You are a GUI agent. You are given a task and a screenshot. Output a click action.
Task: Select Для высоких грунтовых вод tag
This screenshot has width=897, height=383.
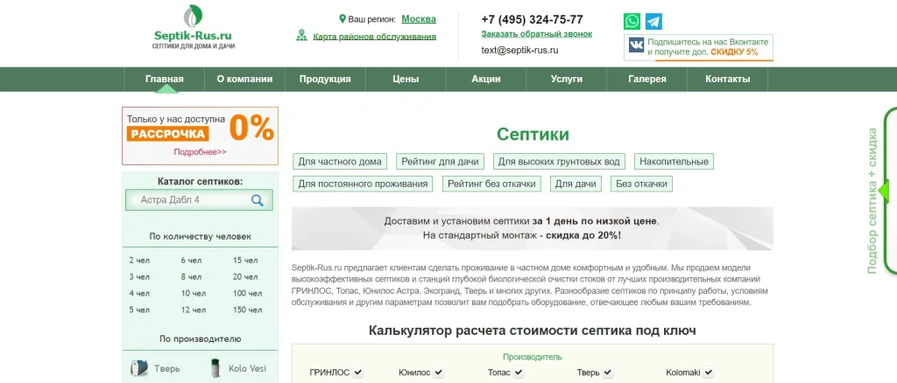559,162
